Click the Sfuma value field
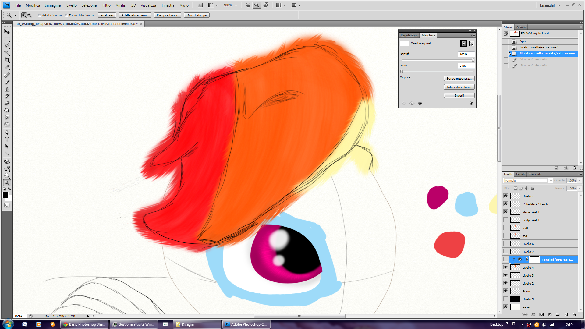Screen dimensions: 585x329 [x=466, y=65]
